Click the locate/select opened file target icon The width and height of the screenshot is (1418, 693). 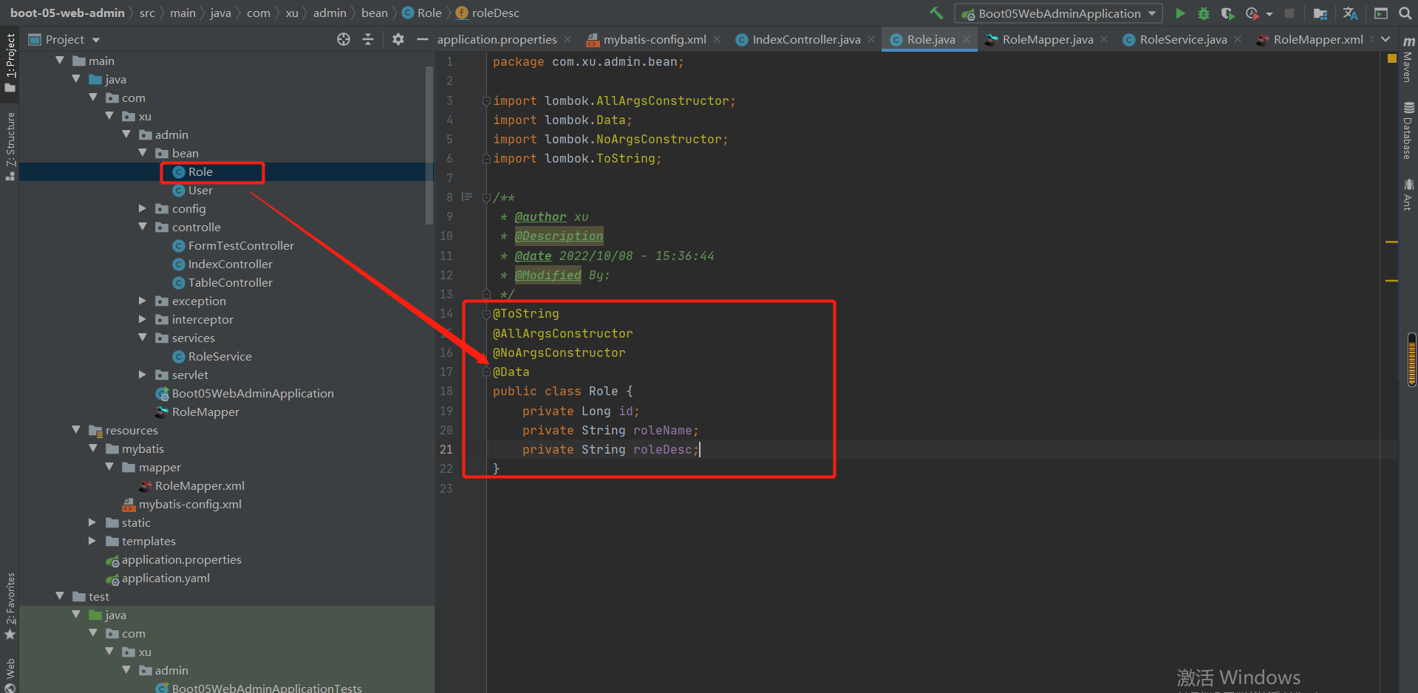click(x=344, y=39)
